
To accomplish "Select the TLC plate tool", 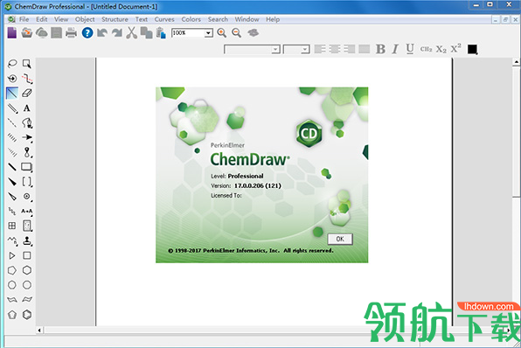I will (x=27, y=226).
